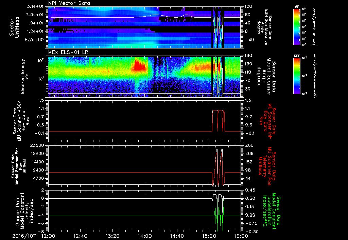Viewport: 348px width, 240px height.
Task: Click the "152" telemetry tick value
Action: coord(248,162)
